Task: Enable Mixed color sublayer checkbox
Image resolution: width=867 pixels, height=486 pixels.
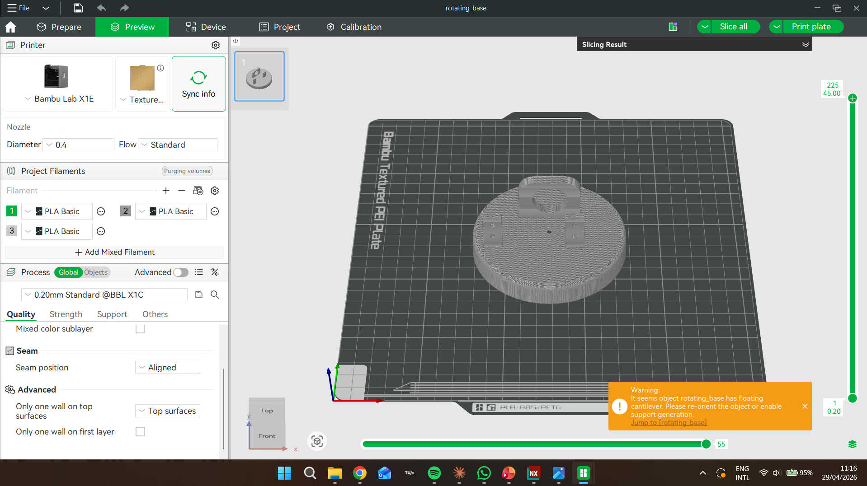Action: pyautogui.click(x=141, y=329)
